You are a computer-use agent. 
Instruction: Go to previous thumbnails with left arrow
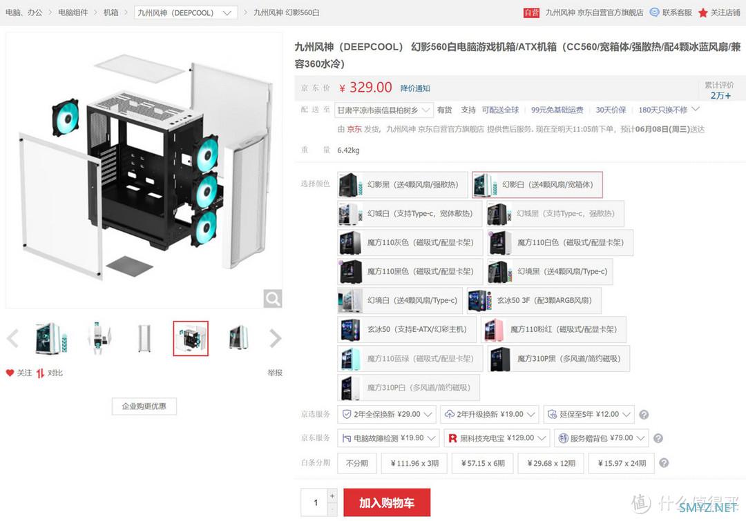(x=13, y=338)
